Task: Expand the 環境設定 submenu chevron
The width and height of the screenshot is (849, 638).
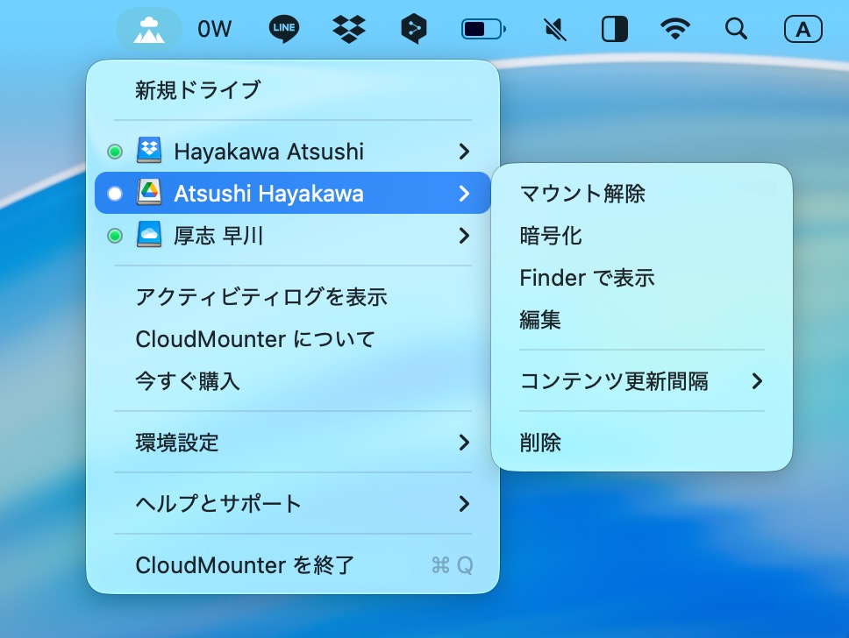Action: tap(464, 443)
